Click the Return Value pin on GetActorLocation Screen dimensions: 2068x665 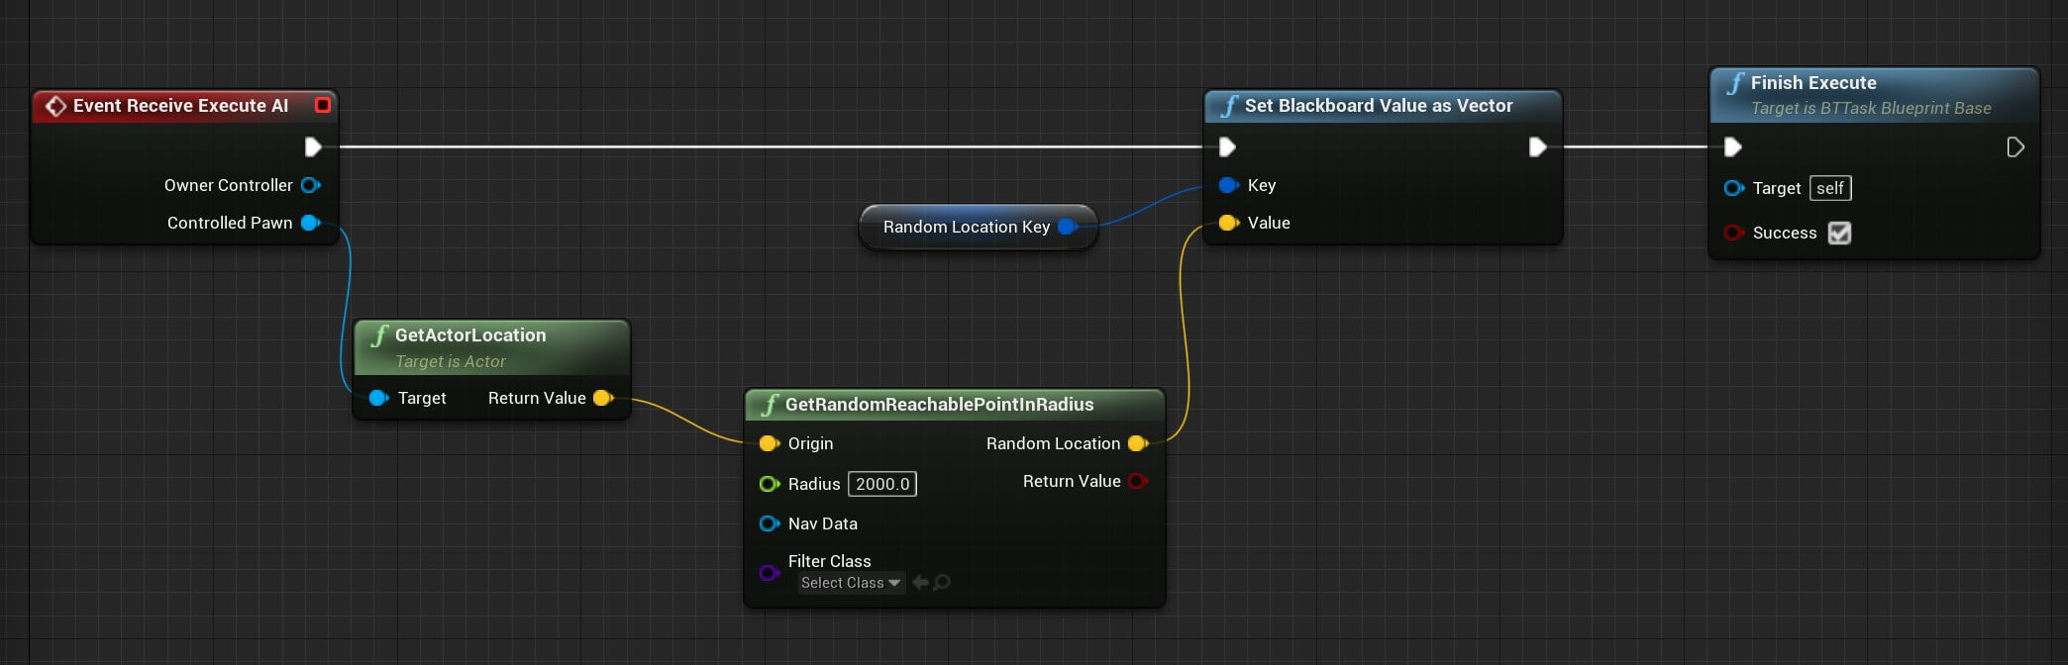[x=602, y=398]
